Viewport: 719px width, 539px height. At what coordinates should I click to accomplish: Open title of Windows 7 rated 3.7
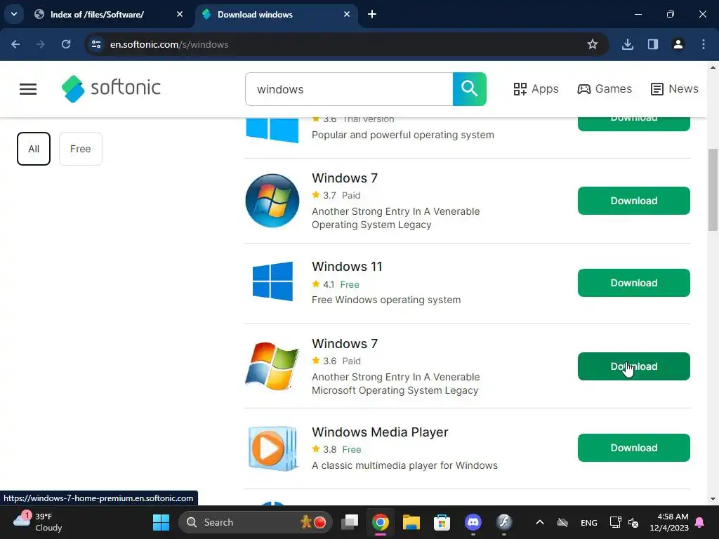(344, 178)
